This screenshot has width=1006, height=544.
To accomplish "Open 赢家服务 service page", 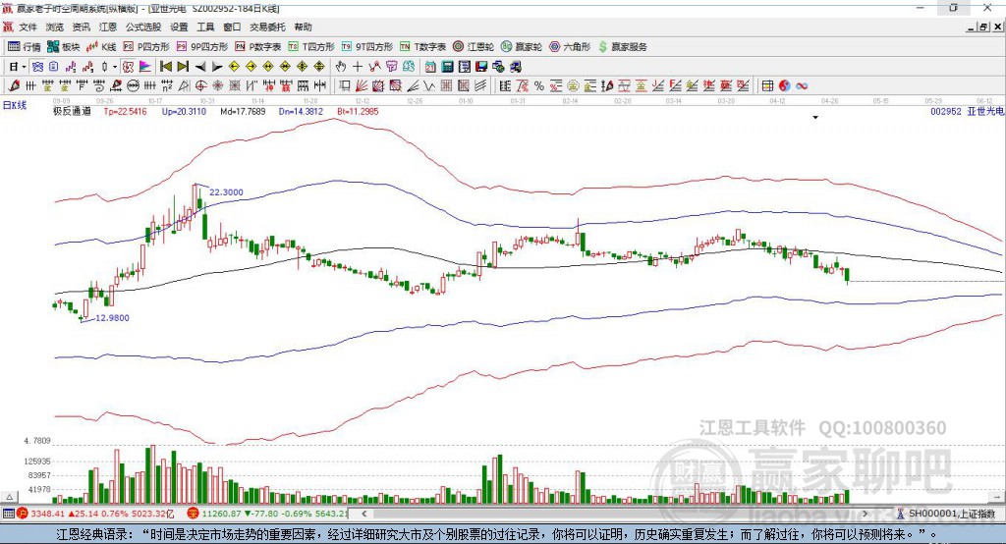I will click(x=622, y=47).
